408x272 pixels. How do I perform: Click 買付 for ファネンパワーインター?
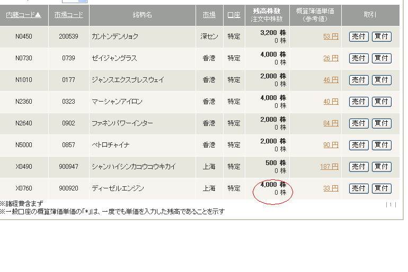[x=382, y=123]
